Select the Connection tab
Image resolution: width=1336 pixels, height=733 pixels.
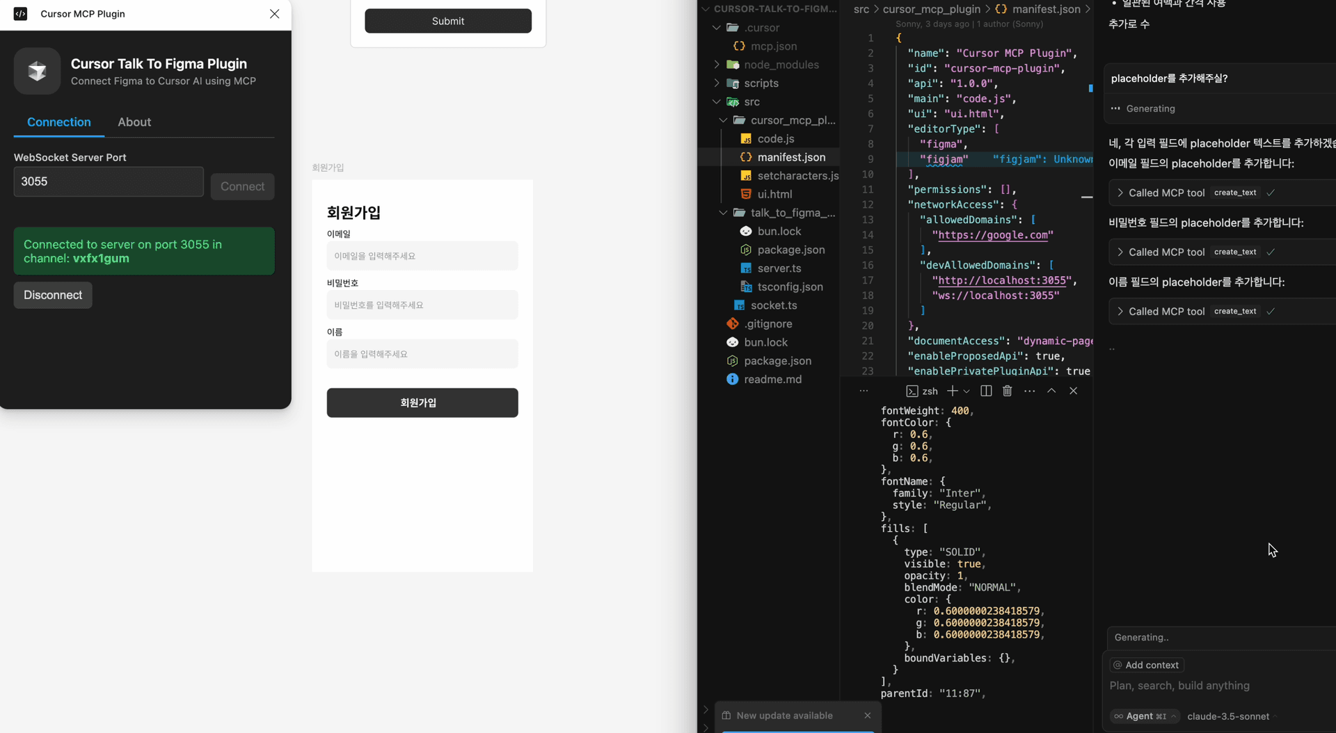[59, 122]
